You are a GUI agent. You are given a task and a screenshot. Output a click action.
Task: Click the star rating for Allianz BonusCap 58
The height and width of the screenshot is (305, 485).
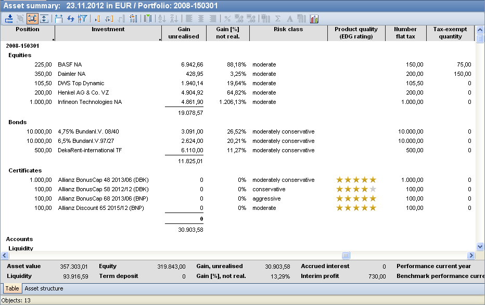tap(356, 189)
